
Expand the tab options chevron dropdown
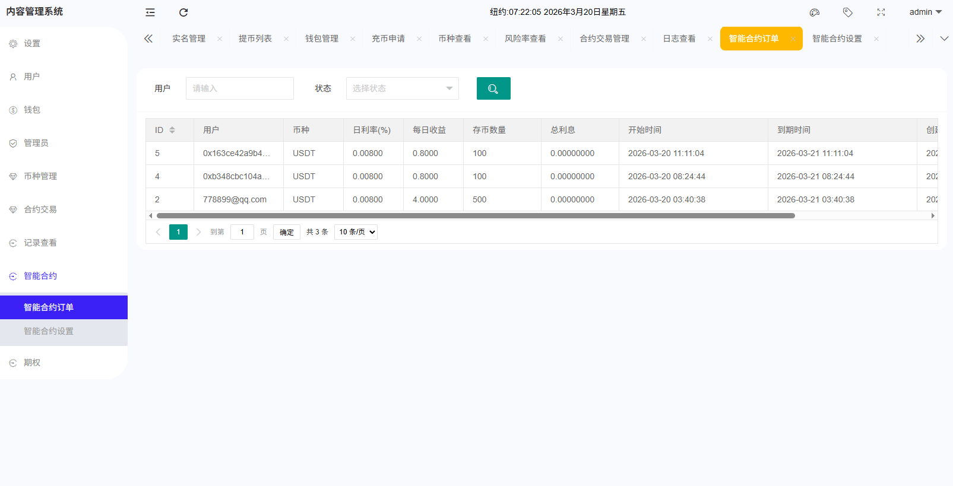(944, 39)
